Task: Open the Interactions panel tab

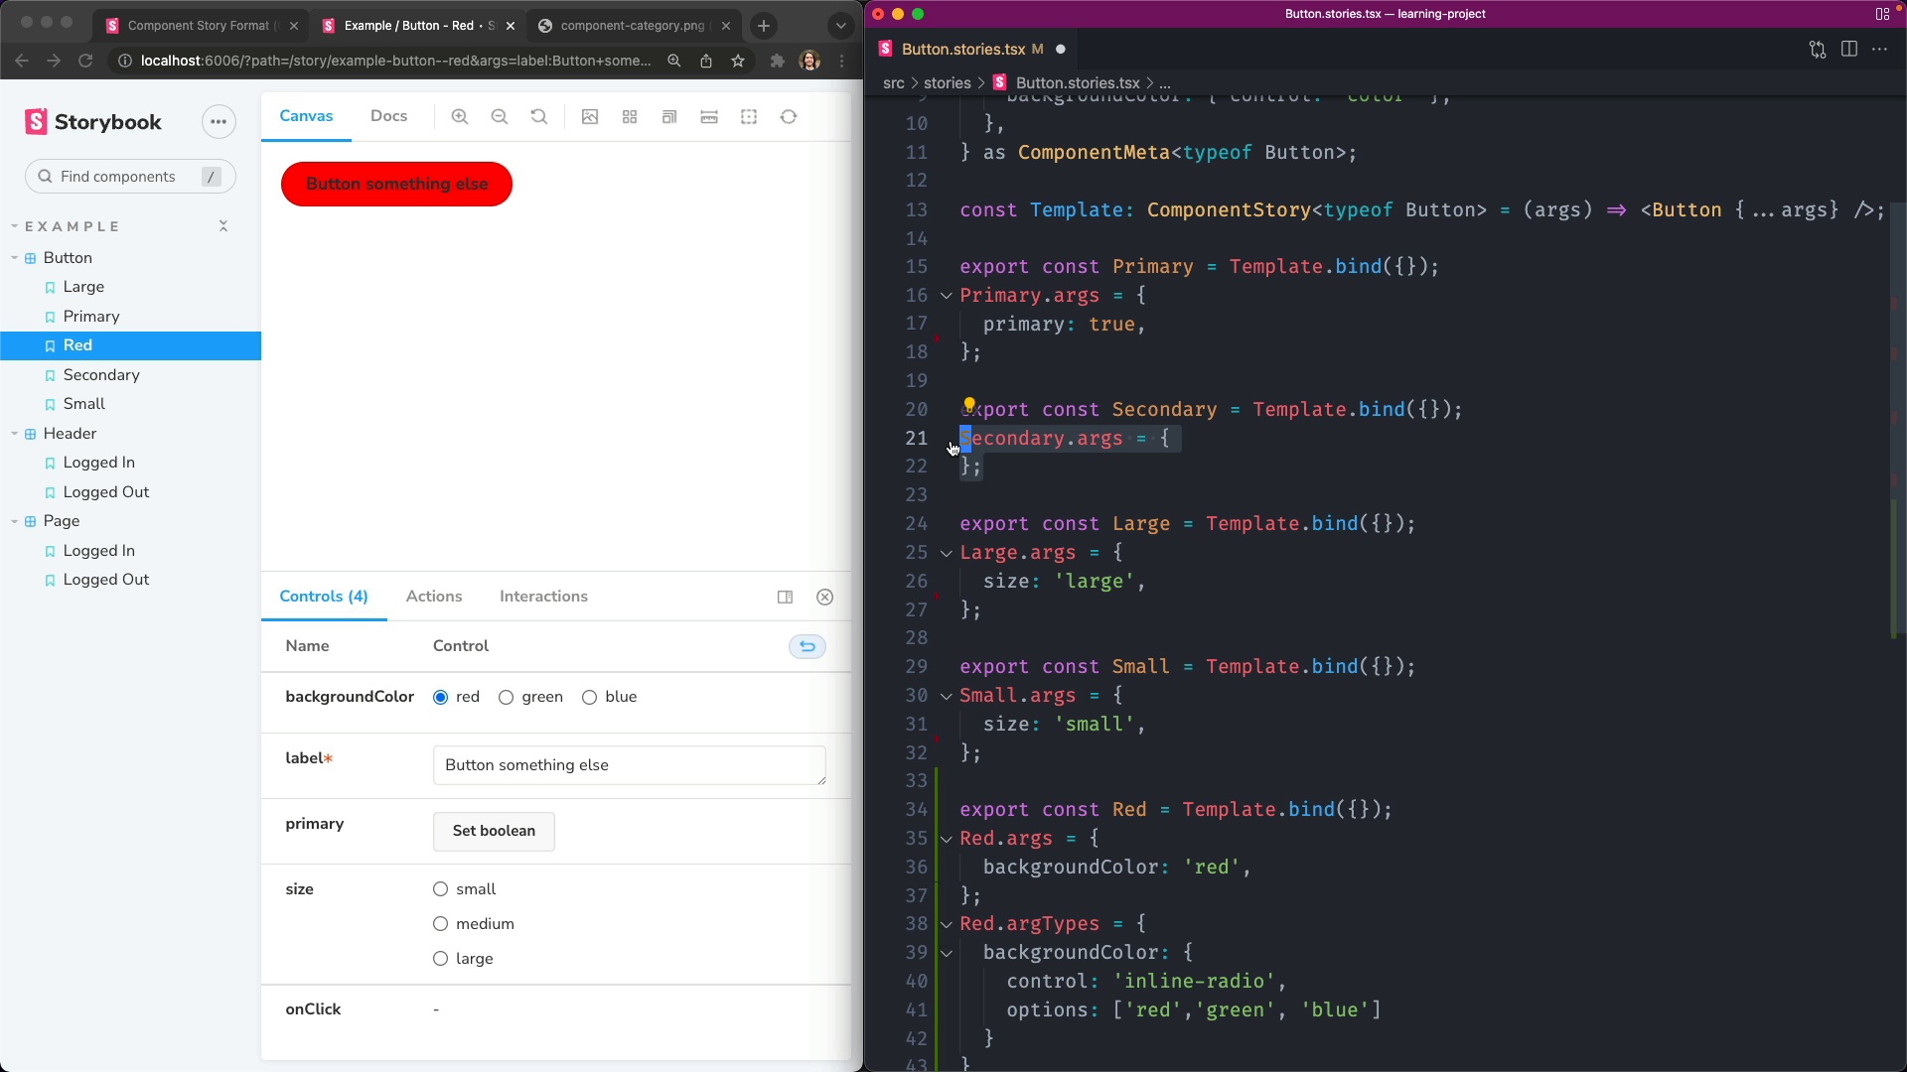Action: tap(544, 597)
